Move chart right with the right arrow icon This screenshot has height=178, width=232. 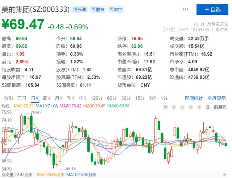[x=199, y=107]
